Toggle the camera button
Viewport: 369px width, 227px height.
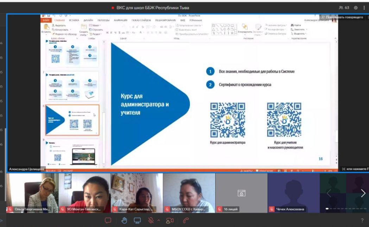coord(170,221)
